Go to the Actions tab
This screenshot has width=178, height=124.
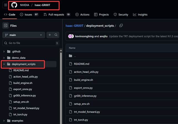coord(82,15)
